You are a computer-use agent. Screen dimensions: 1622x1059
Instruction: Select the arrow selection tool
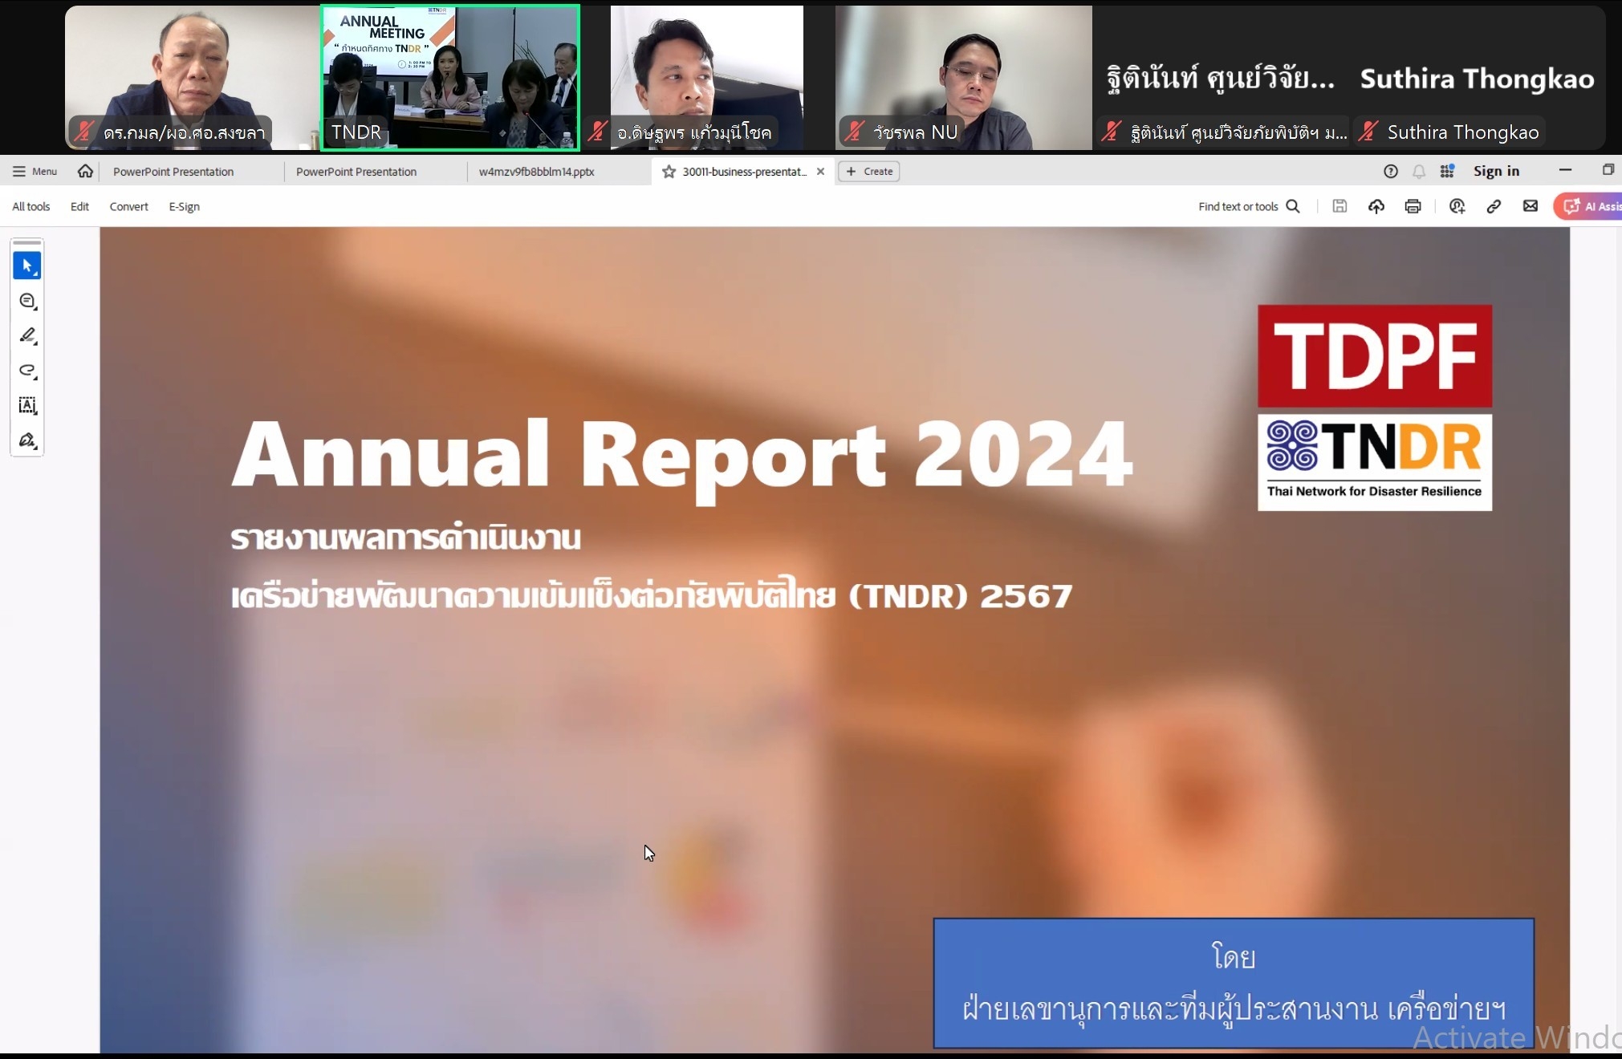26,266
